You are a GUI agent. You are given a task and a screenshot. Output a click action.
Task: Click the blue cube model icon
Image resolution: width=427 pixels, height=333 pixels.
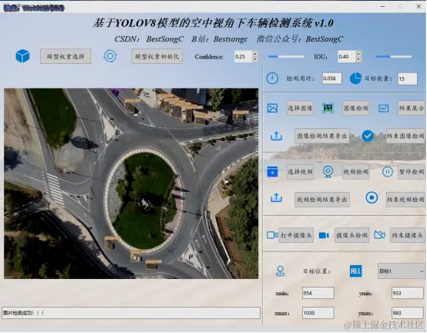[x=22, y=56]
